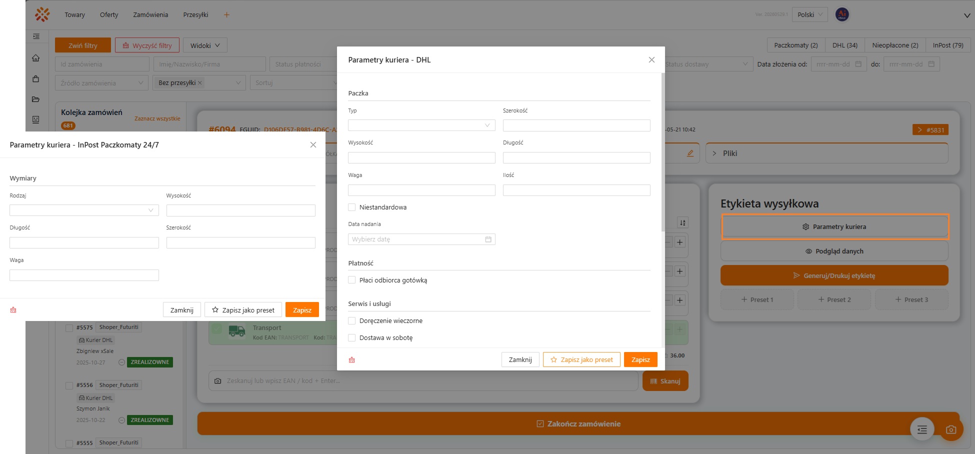Expand the Pliki section
The image size is (975, 454).
click(827, 153)
